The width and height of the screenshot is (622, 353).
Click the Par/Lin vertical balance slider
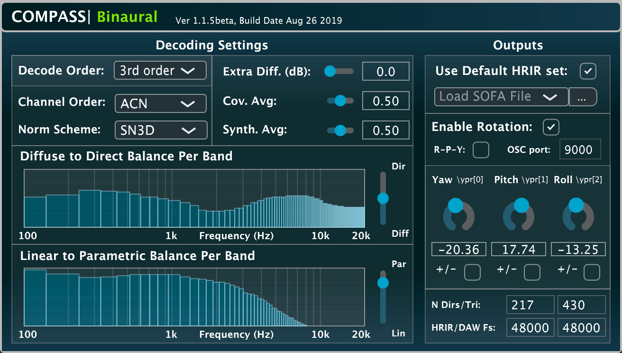pyautogui.click(x=383, y=283)
